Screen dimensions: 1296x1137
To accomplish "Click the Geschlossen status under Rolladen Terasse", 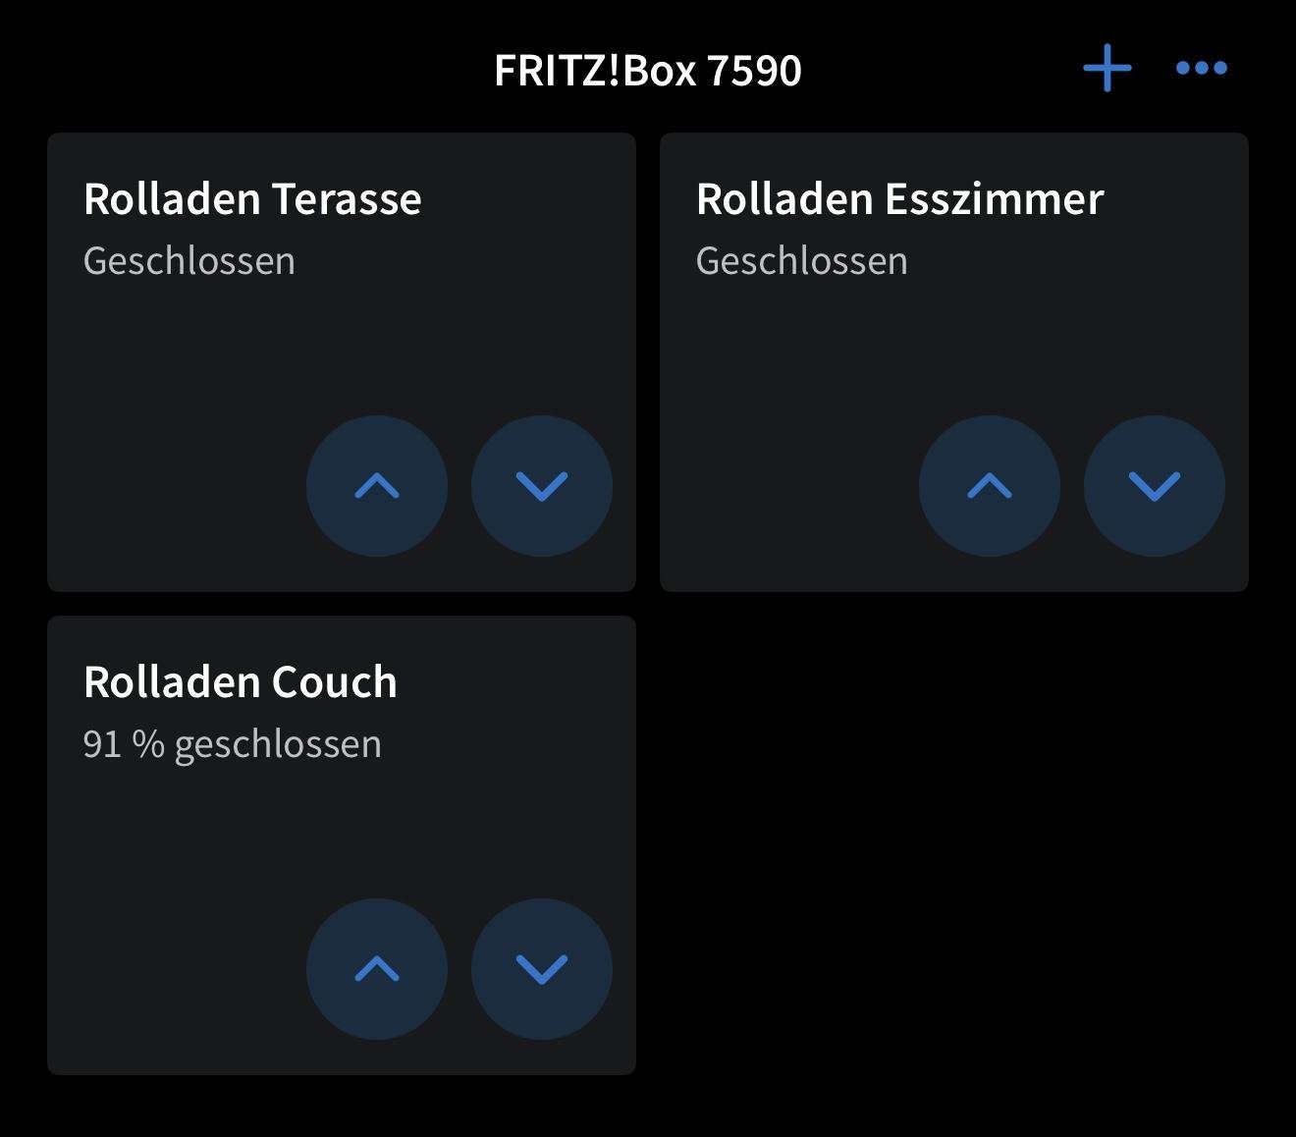I will (189, 260).
